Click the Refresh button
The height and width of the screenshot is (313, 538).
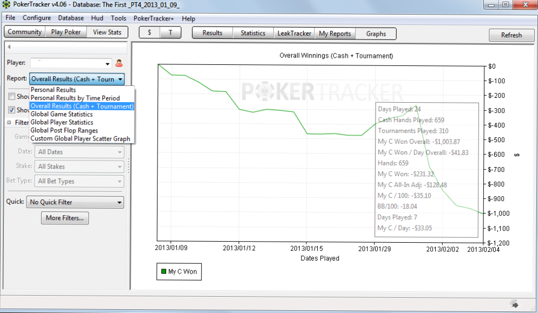pos(511,35)
